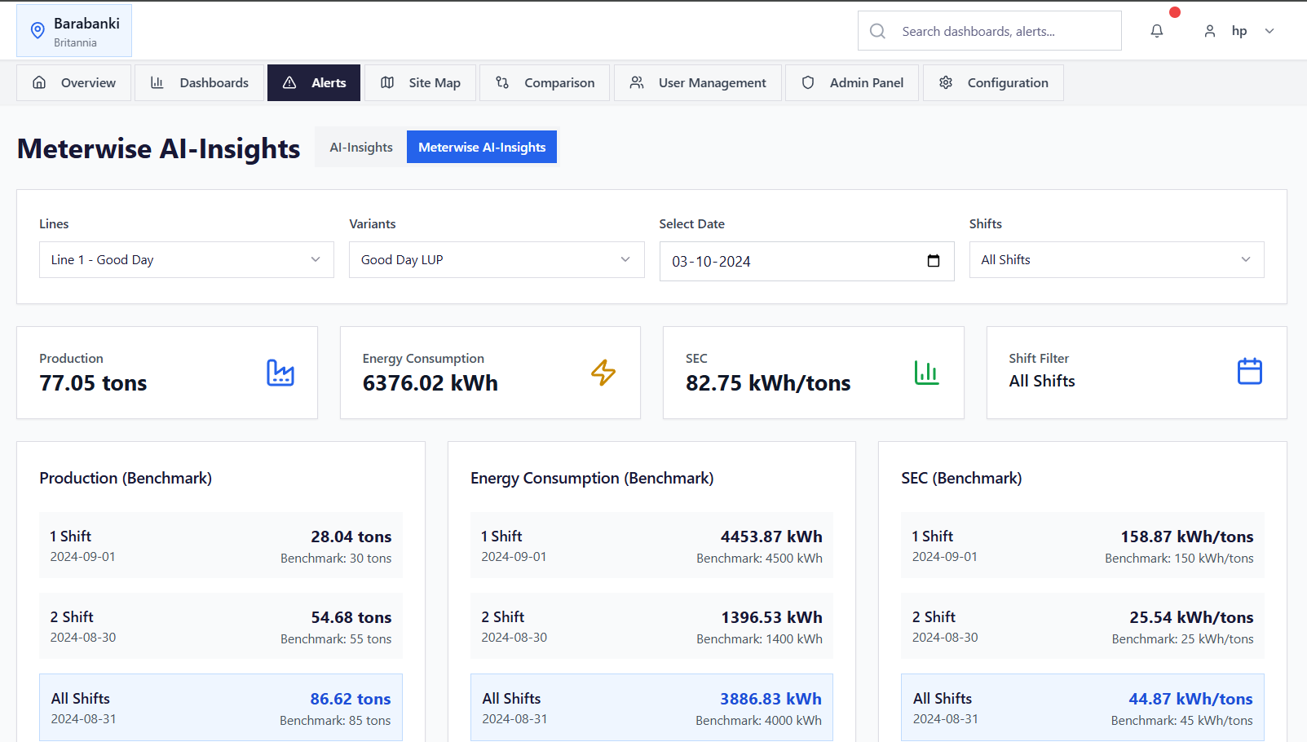The width and height of the screenshot is (1307, 742).
Task: Open the Shifts dropdown showing All Shifts
Action: coord(1117,259)
